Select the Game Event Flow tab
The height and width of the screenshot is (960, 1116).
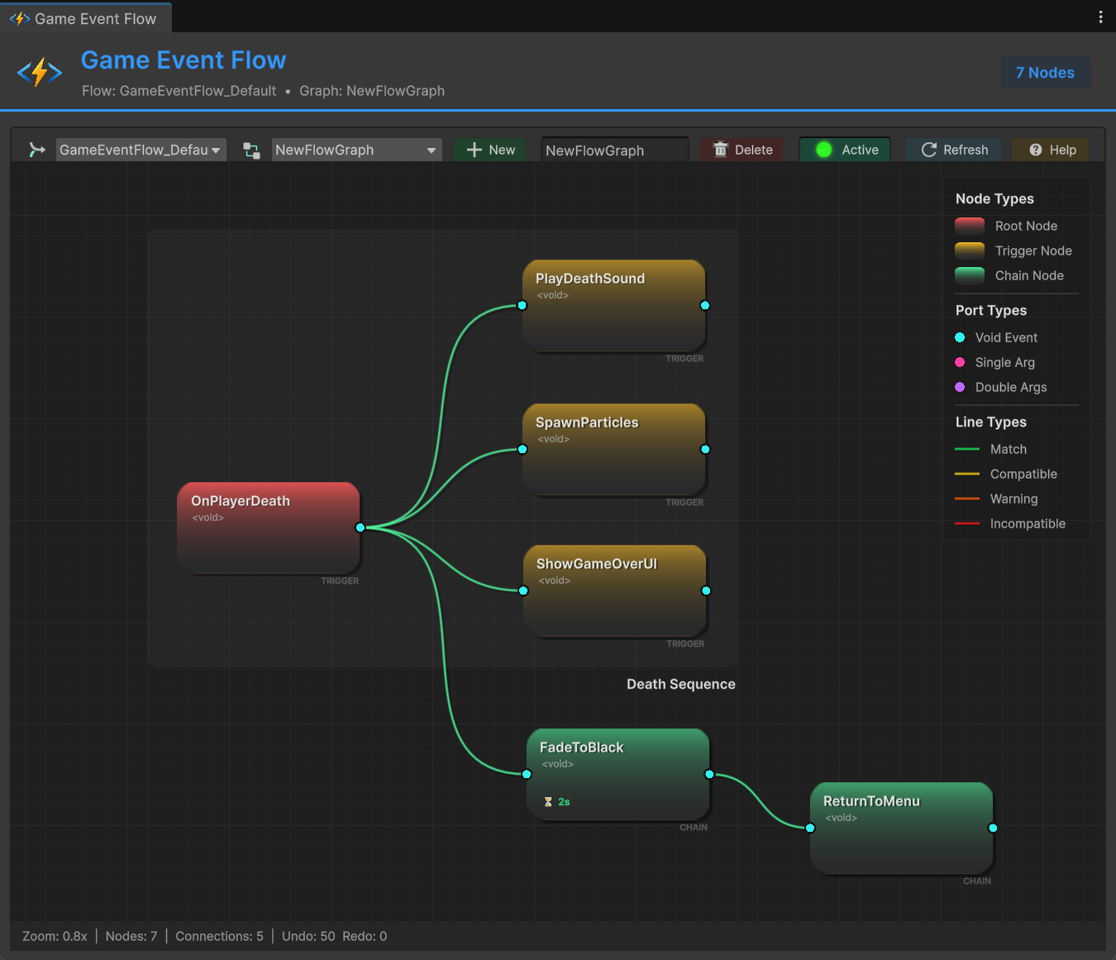pyautogui.click(x=85, y=17)
